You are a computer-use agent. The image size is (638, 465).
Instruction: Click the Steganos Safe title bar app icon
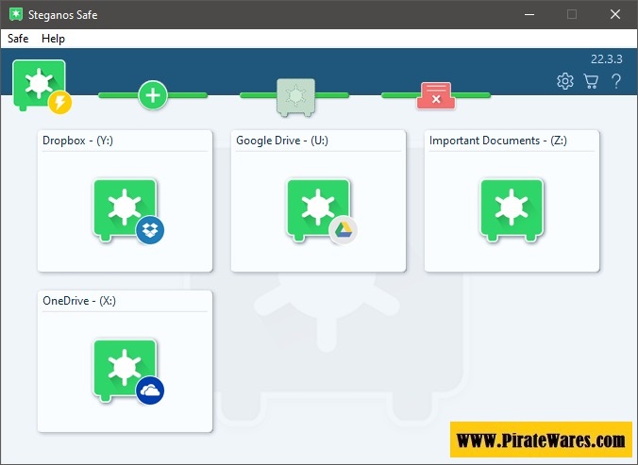click(15, 14)
